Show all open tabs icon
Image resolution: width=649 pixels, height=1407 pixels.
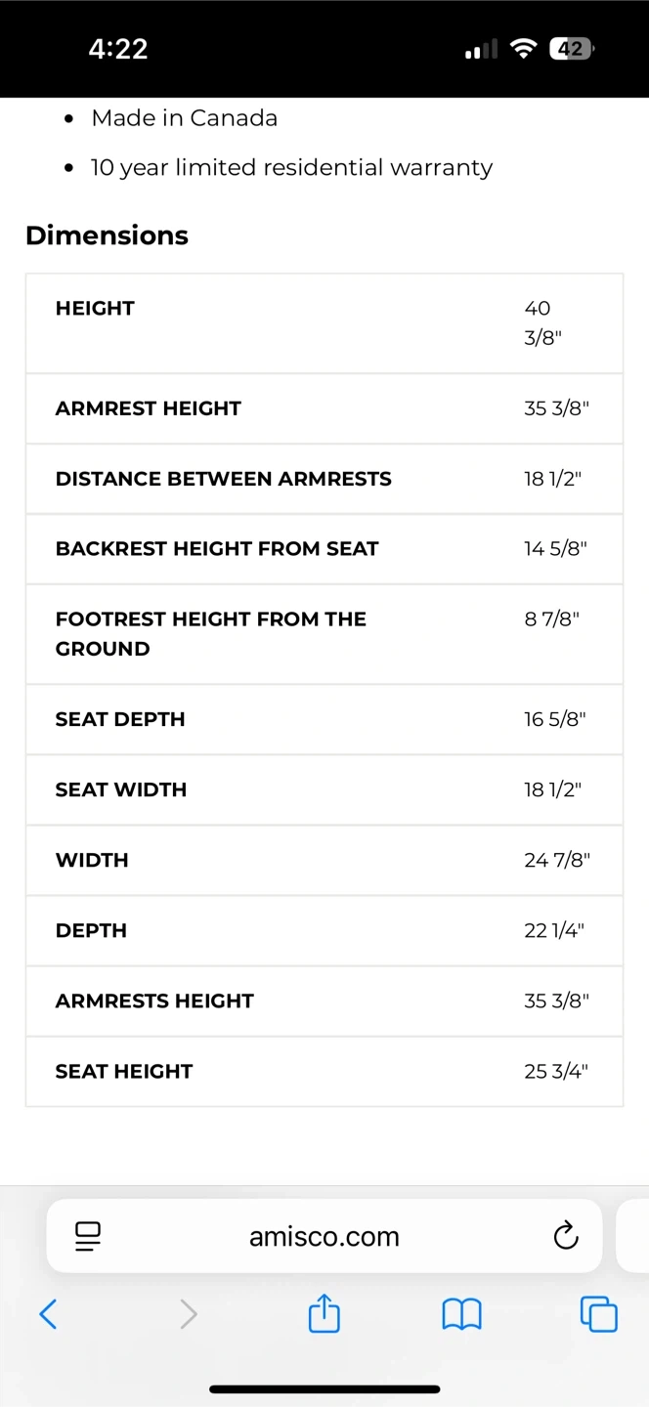tap(598, 1314)
